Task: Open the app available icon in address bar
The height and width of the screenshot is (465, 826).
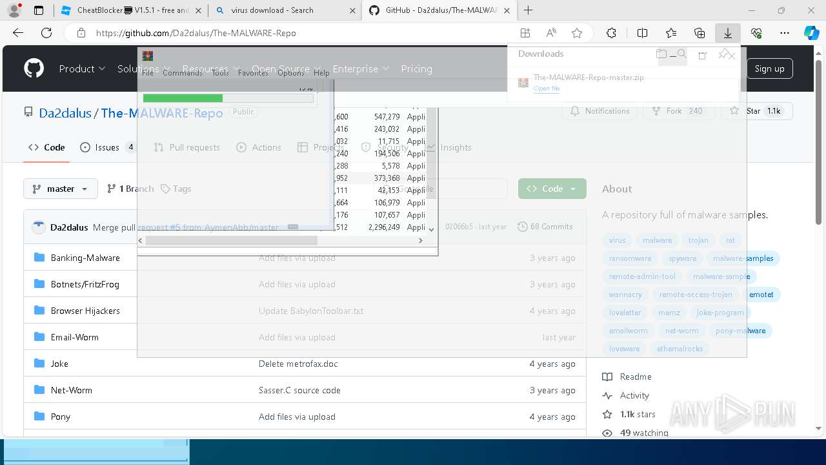Action: 525,33
